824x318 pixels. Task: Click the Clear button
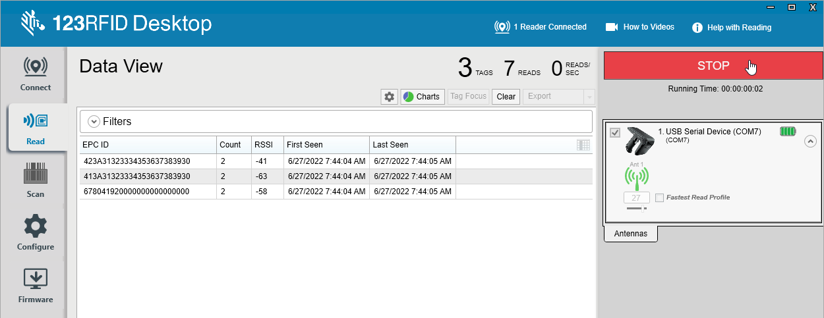(x=506, y=97)
